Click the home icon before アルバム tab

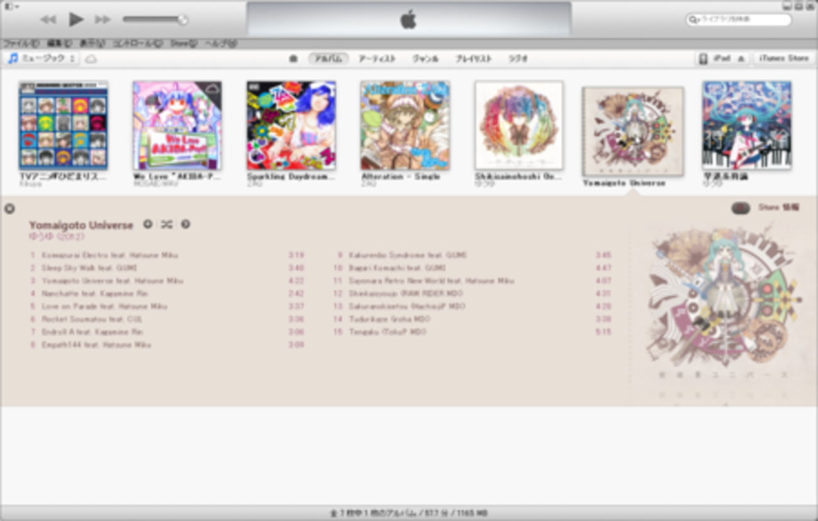[293, 58]
